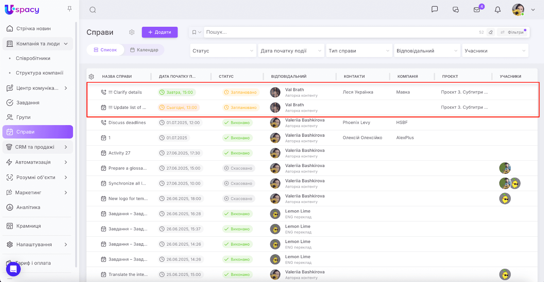The height and width of the screenshot is (282, 544).
Task: Pin the sidebar with pin icon
Action: coord(69,9)
